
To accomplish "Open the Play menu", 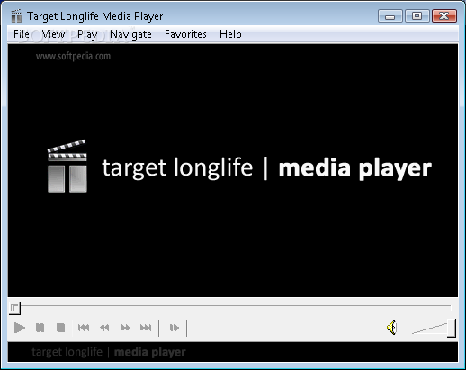I will coord(87,34).
